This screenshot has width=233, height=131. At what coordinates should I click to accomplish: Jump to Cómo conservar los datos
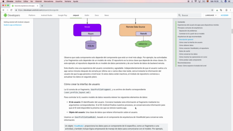[x=188, y=54]
